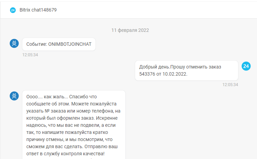Click the user 24 avatar beside order message
The image size is (257, 159).
coord(246,66)
